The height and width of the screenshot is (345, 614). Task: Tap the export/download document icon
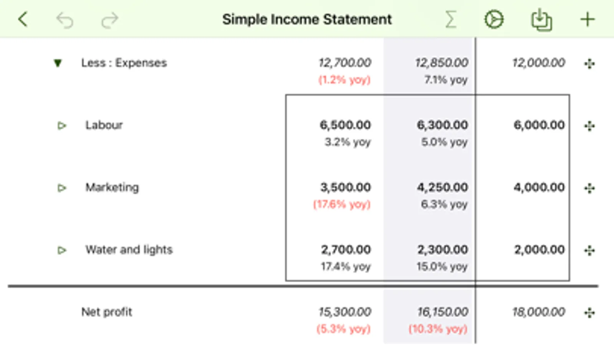[541, 20]
